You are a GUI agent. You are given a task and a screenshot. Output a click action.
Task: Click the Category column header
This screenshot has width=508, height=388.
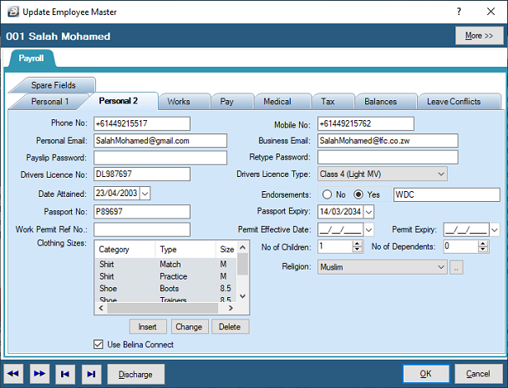125,249
